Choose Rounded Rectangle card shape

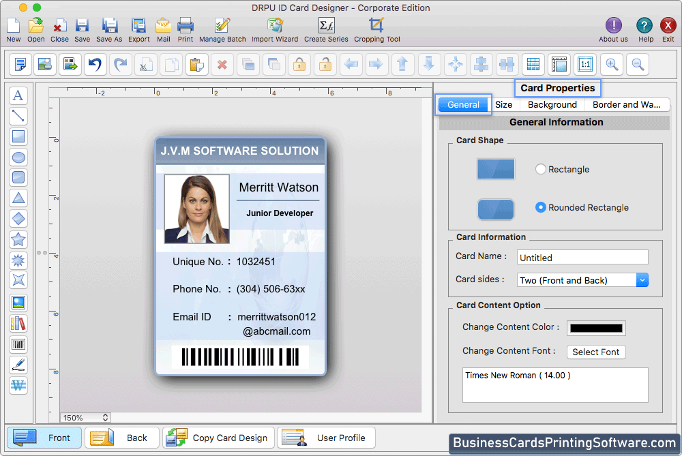[x=540, y=207]
